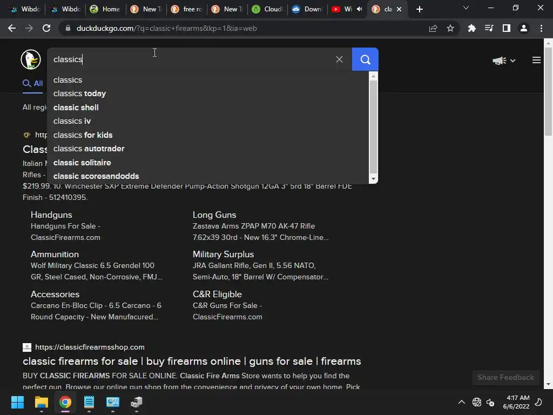Click the address bar URL
Image resolution: width=553 pixels, height=415 pixels.
point(166,28)
